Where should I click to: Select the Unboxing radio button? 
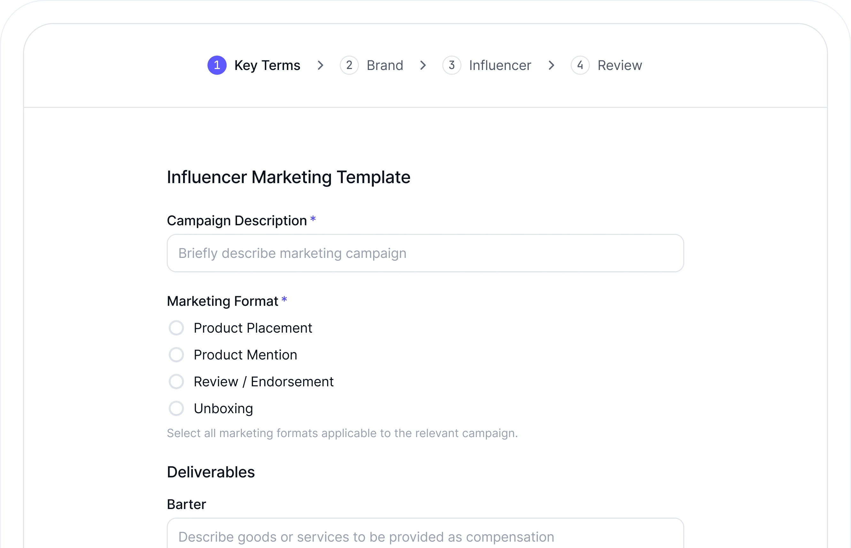pos(176,408)
